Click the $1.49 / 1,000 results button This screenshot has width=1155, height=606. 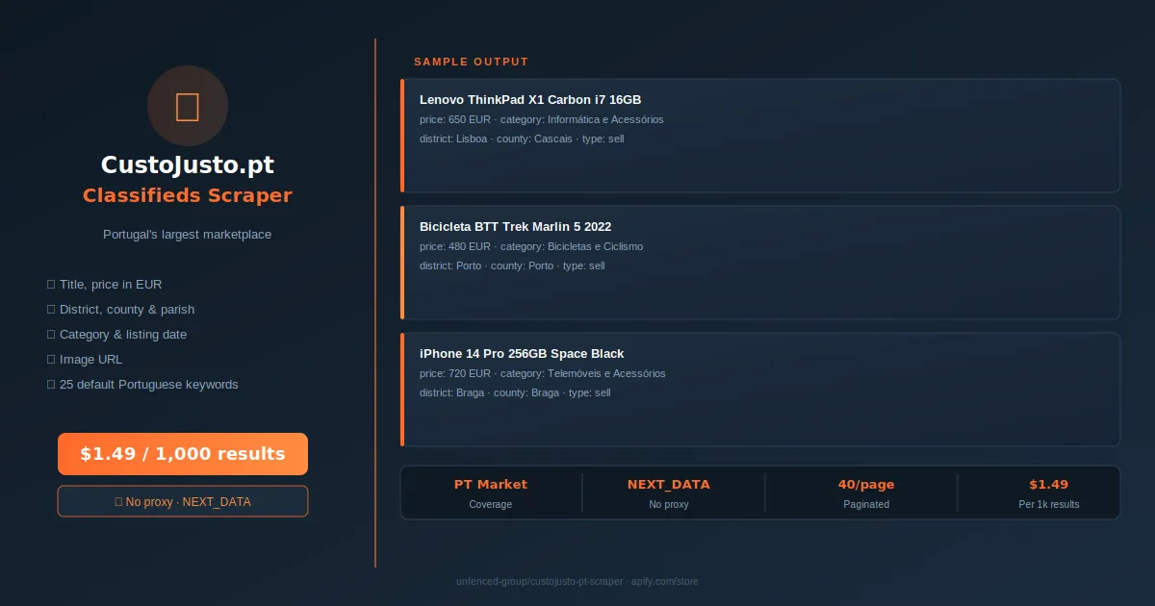[x=183, y=454]
